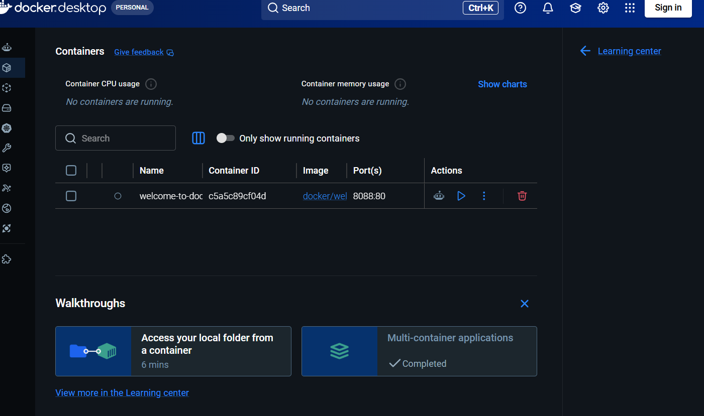Sort containers by the Name column header
Screen dimensions: 704x416
point(152,171)
